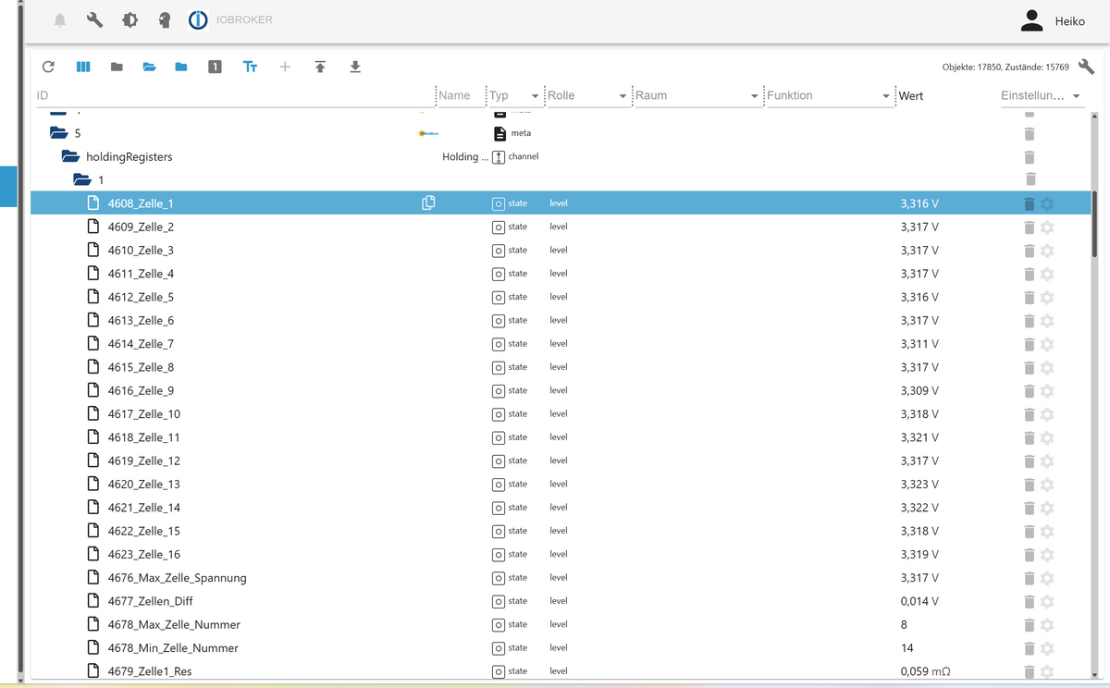Select the 4677_Zellen_Diff tree row

[150, 601]
